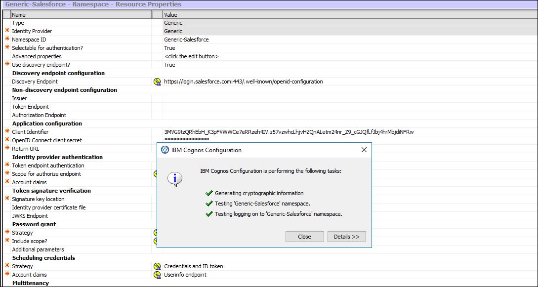Click the empty Authorization Endpoint value field
Viewport: 538px width, 287px height.
click(x=350, y=115)
